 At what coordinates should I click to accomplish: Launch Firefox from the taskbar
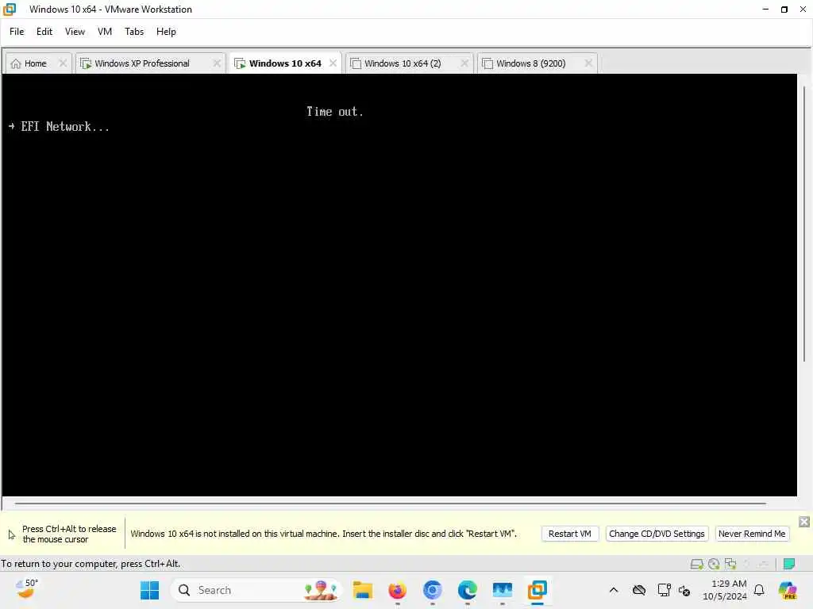tap(397, 590)
